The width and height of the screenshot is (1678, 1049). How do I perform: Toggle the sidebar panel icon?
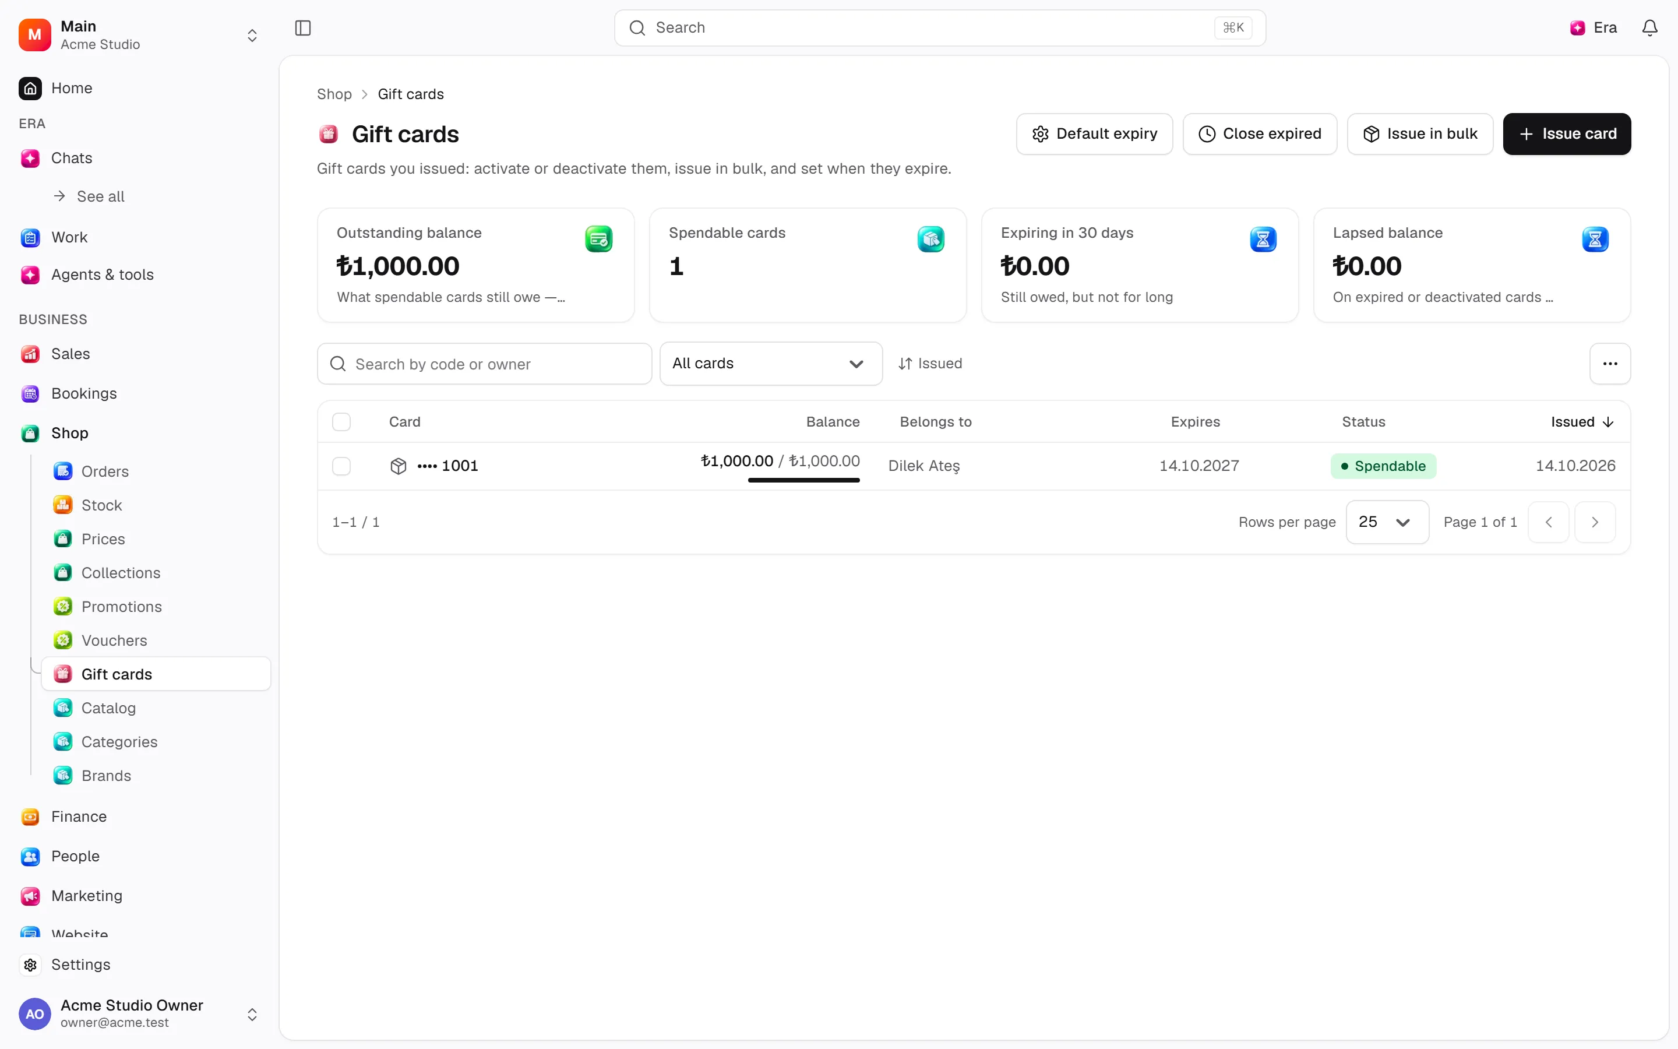[x=303, y=28]
